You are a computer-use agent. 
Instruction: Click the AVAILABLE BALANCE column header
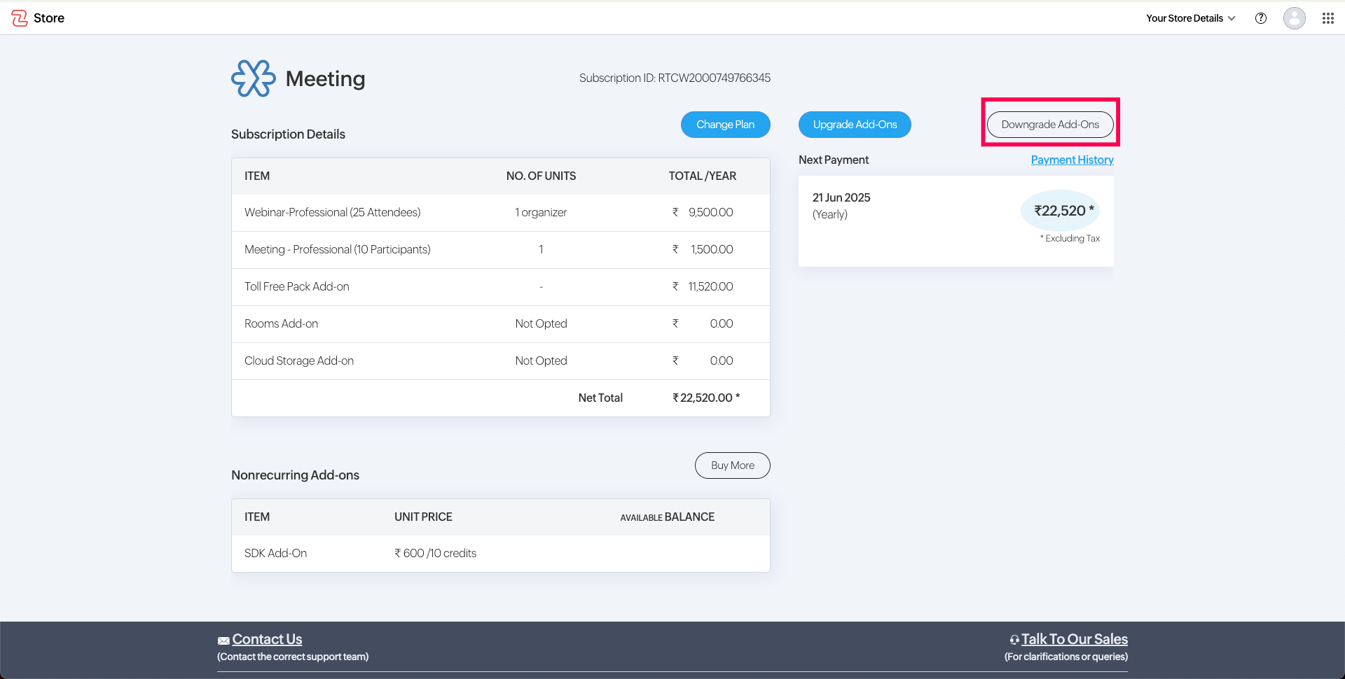tap(668, 517)
